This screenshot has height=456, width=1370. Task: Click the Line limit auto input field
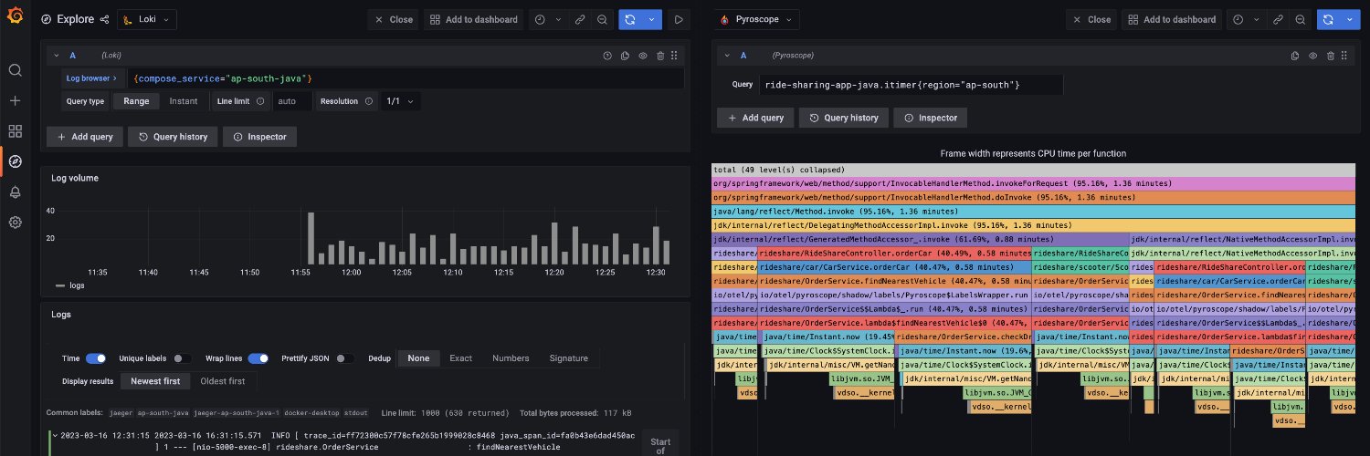coord(292,101)
